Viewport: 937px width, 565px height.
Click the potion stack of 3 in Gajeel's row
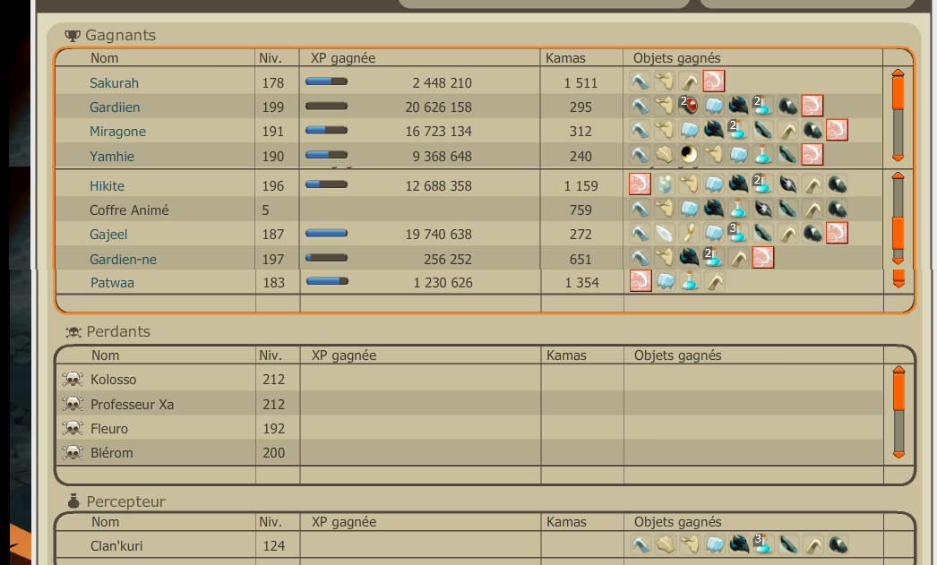pos(738,233)
